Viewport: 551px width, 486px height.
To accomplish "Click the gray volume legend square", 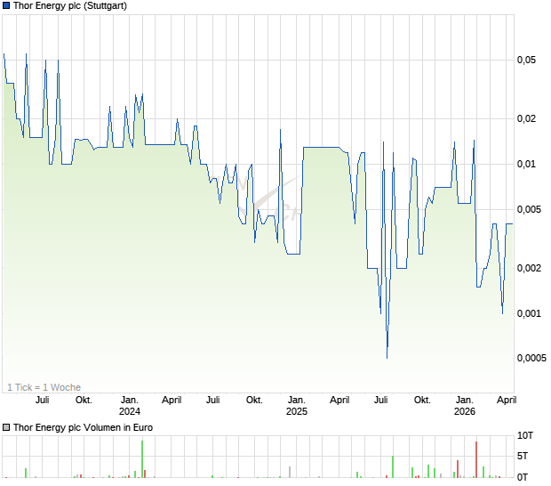I will click(x=6, y=427).
